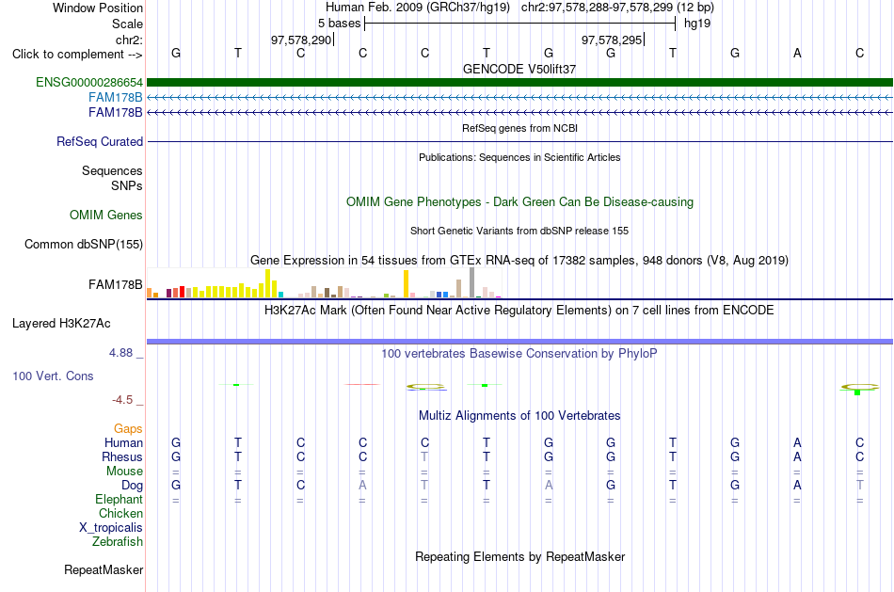Click the red bar in GTEx expression chart
Viewport: 894px width, 592px height.
pos(182,292)
